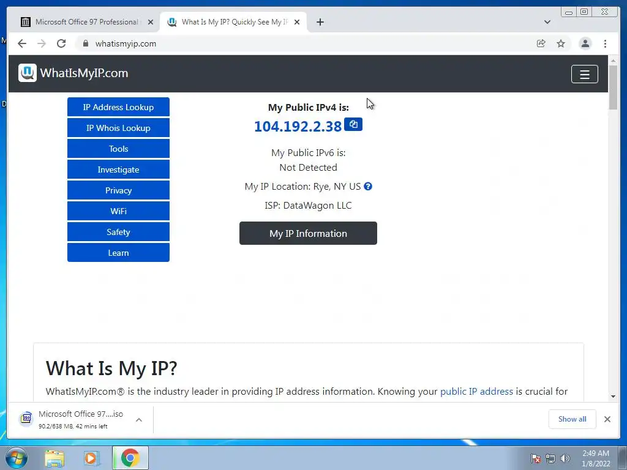Close the downloads bar
The height and width of the screenshot is (470, 627).
point(607,419)
